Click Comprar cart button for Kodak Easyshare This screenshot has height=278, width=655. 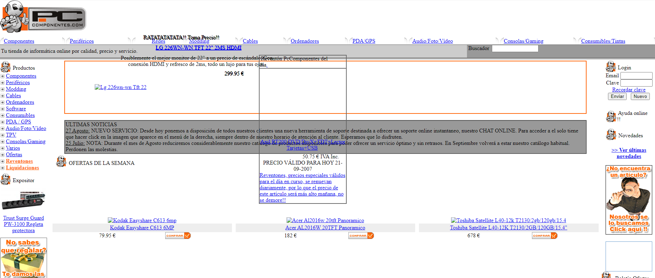pos(178,236)
